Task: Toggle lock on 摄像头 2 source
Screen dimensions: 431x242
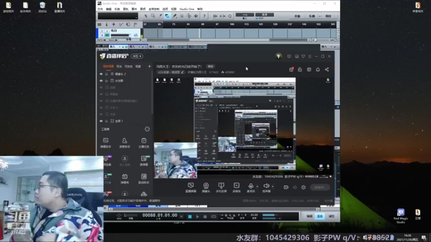Action: pos(106,74)
